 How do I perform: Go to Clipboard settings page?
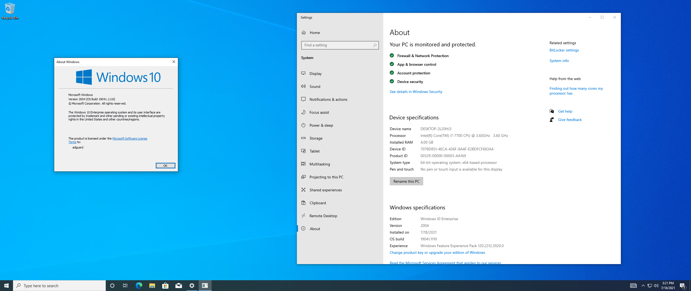click(340, 203)
